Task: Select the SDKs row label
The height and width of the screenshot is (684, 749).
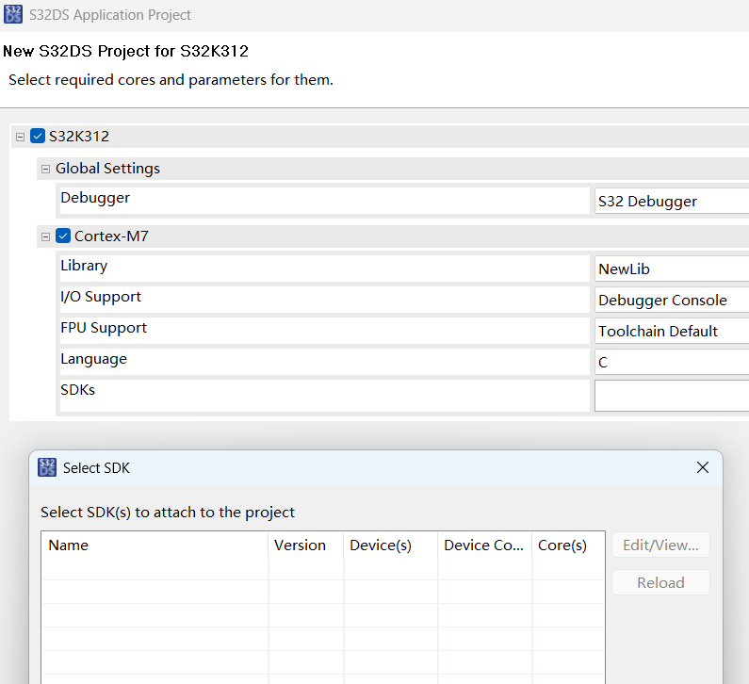Action: click(x=77, y=390)
